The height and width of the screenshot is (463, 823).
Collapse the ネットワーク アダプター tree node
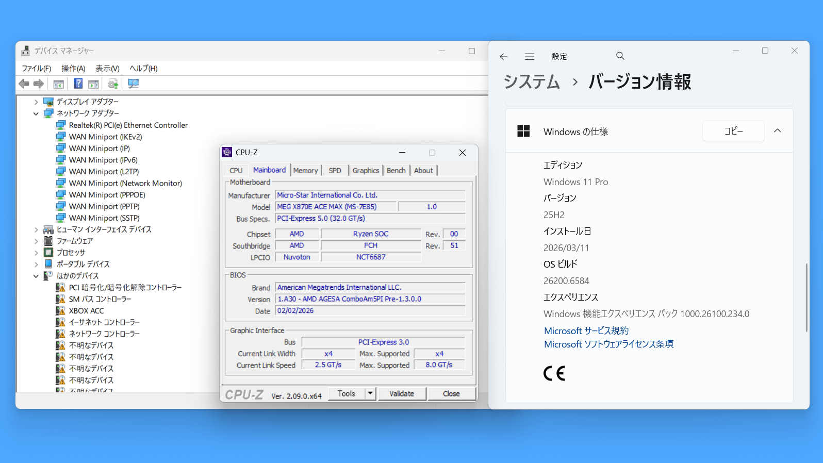(36, 113)
